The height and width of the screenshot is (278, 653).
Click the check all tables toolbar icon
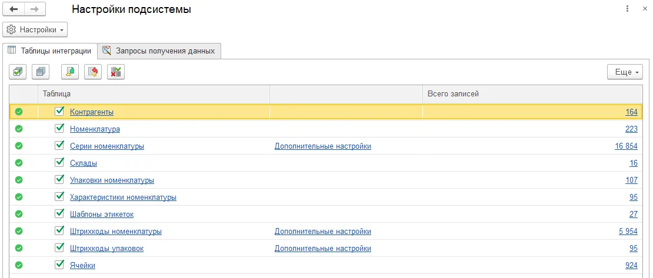18,72
